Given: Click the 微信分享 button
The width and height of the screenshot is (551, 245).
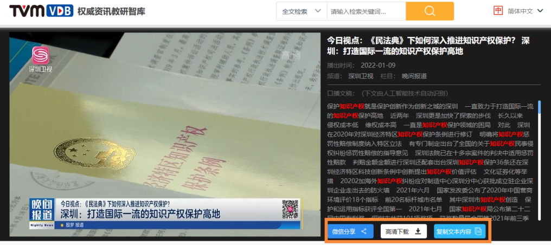Looking at the screenshot, I should [x=350, y=231].
